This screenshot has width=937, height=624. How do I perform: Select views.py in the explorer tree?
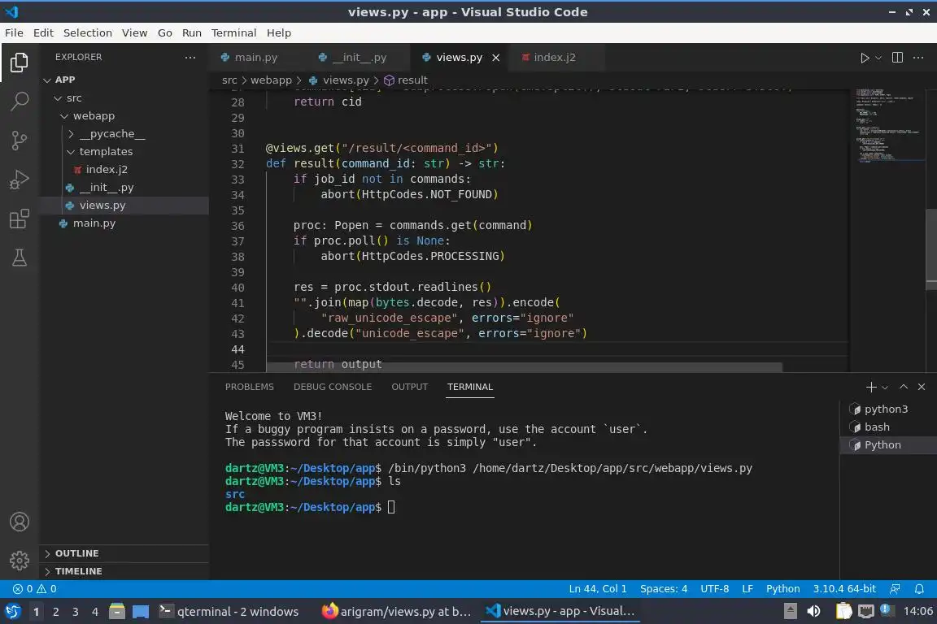pyautogui.click(x=124, y=206)
